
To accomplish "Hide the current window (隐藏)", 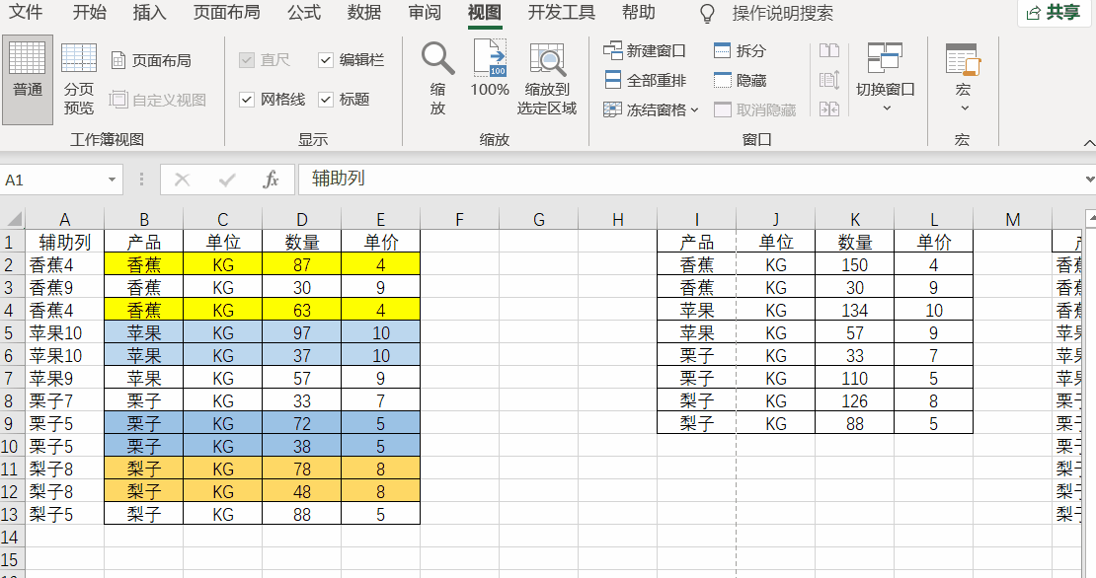I will click(x=740, y=80).
